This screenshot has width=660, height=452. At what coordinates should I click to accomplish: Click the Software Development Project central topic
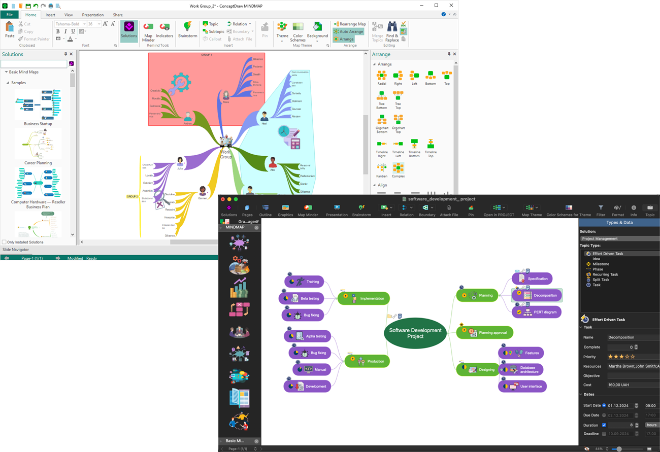click(415, 333)
